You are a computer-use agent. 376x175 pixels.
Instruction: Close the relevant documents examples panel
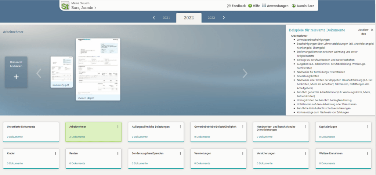coord(372,30)
